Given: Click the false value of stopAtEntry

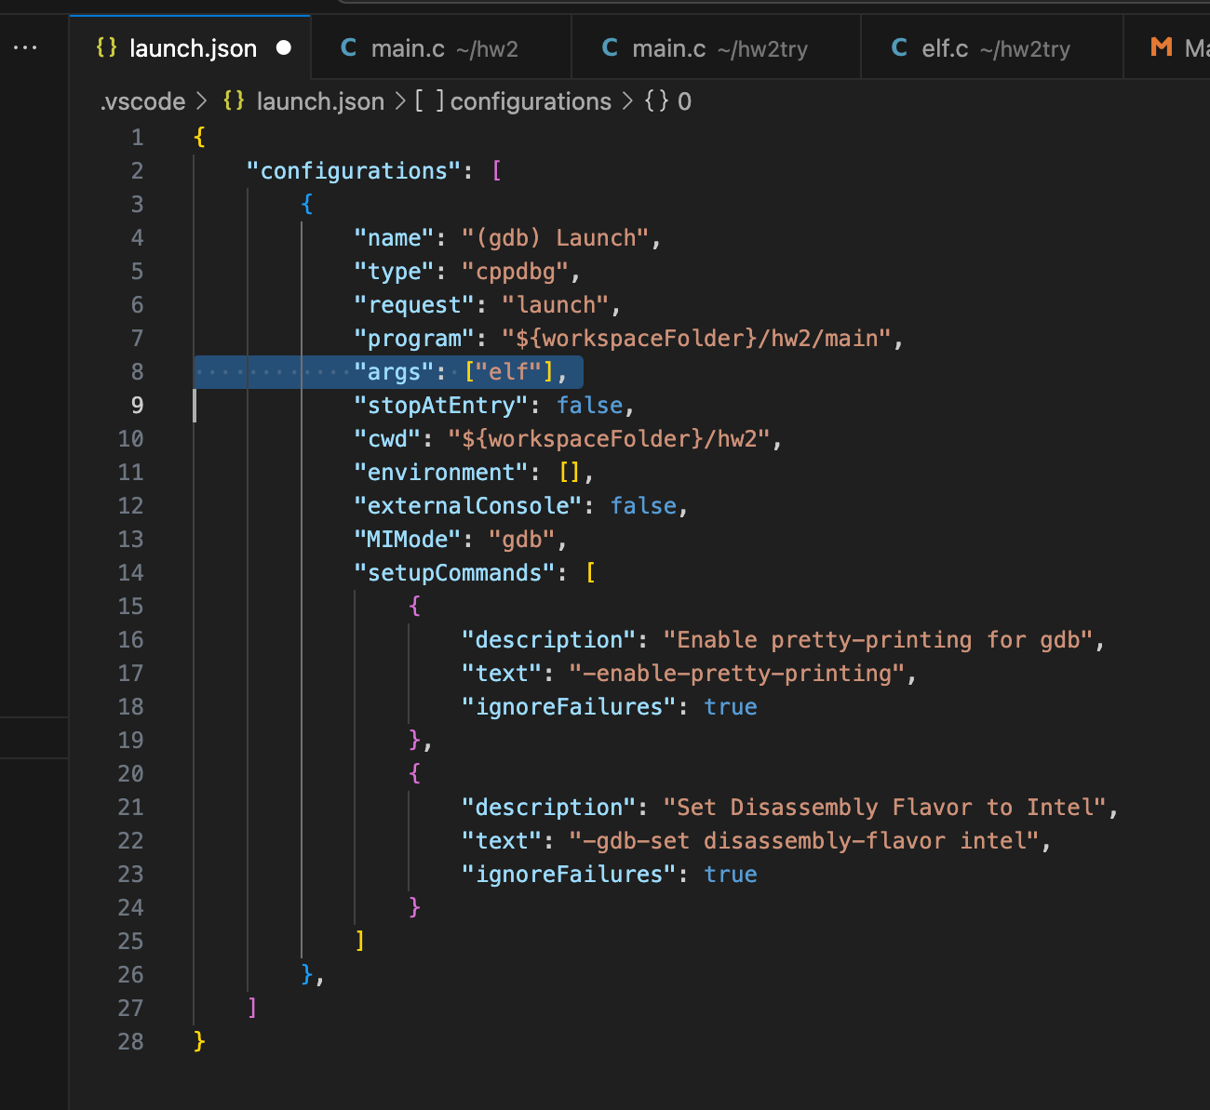Looking at the screenshot, I should 589,406.
